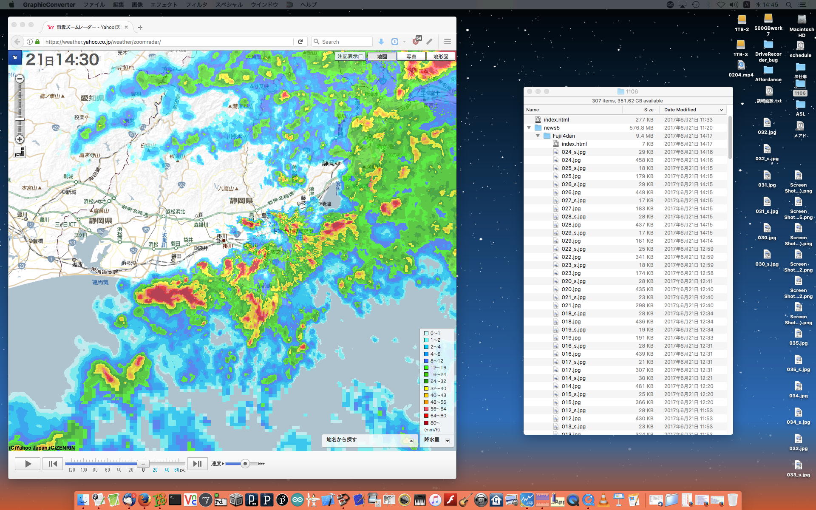Click the blue downloads arrow icon
This screenshot has height=510, width=816.
click(381, 42)
